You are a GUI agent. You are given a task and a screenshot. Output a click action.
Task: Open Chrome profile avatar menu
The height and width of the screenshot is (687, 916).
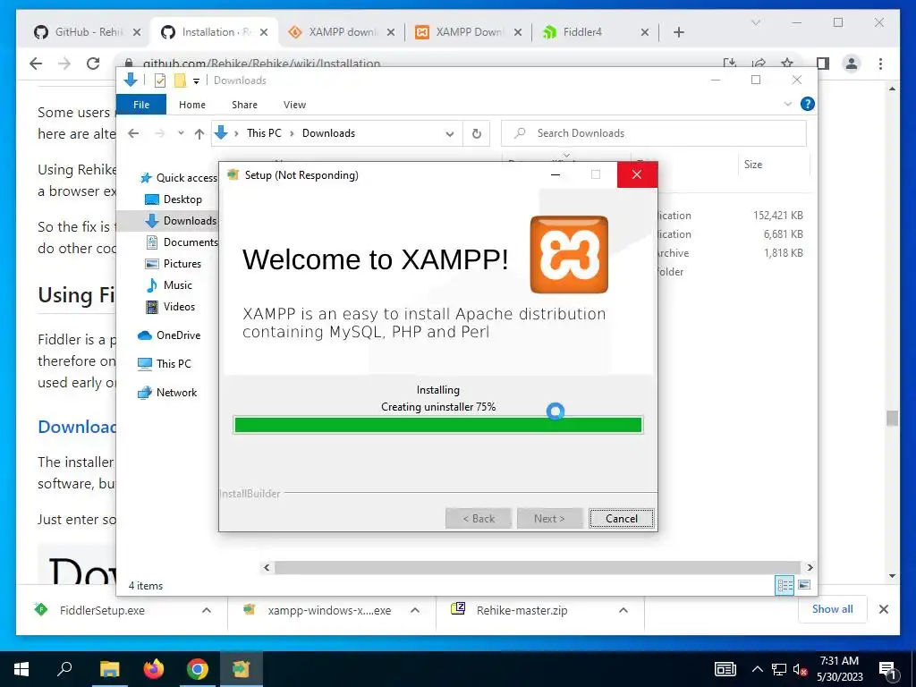click(x=852, y=64)
